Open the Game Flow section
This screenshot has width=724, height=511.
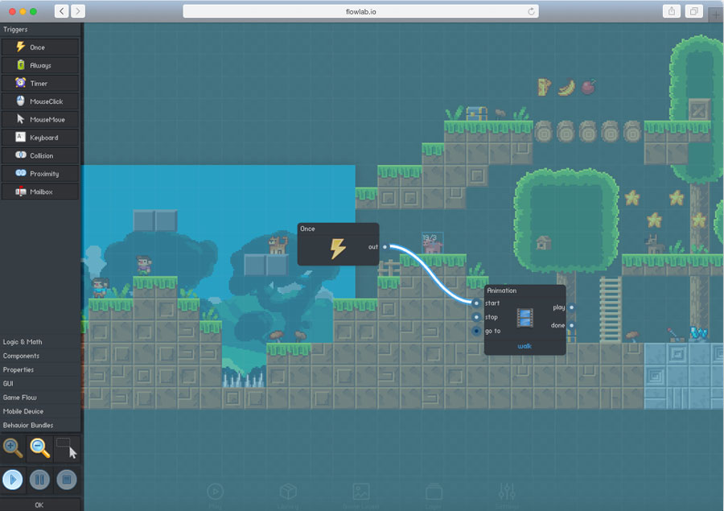(40, 398)
